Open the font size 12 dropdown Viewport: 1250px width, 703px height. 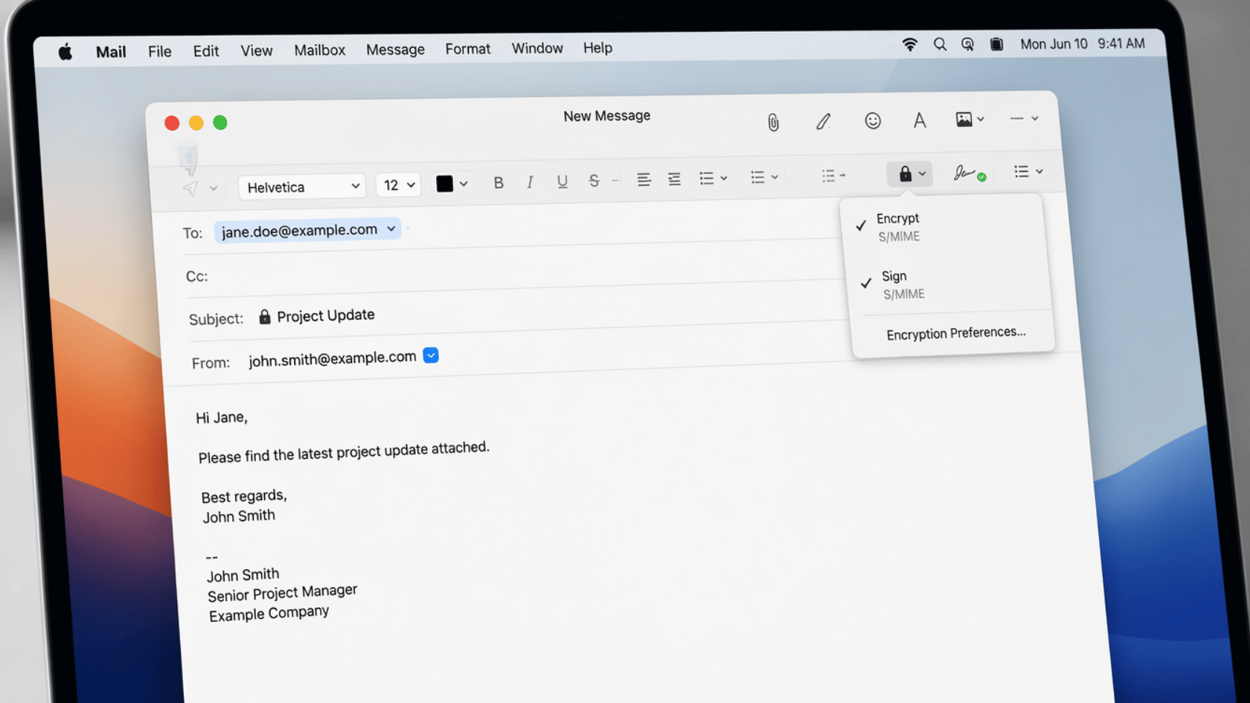(x=398, y=184)
